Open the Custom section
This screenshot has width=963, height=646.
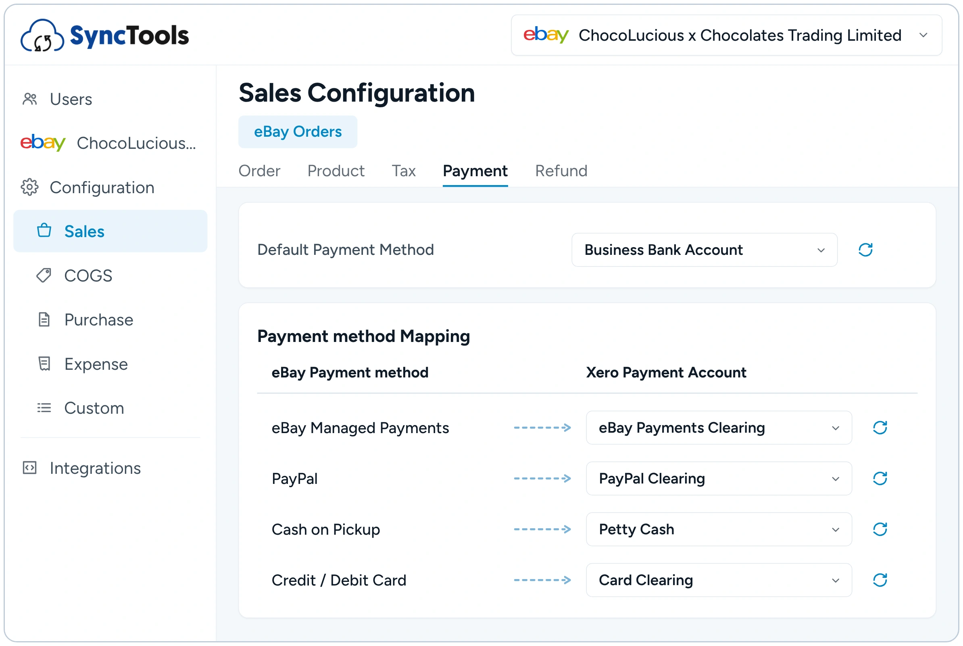point(94,408)
